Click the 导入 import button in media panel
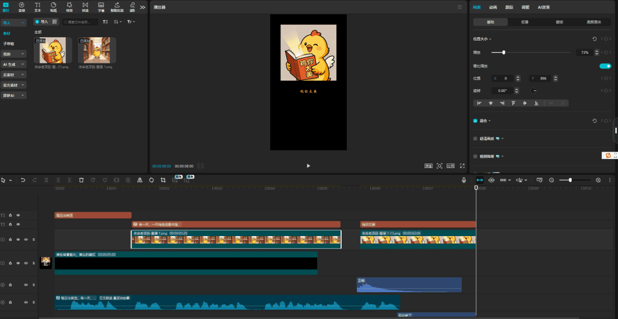 (x=41, y=22)
